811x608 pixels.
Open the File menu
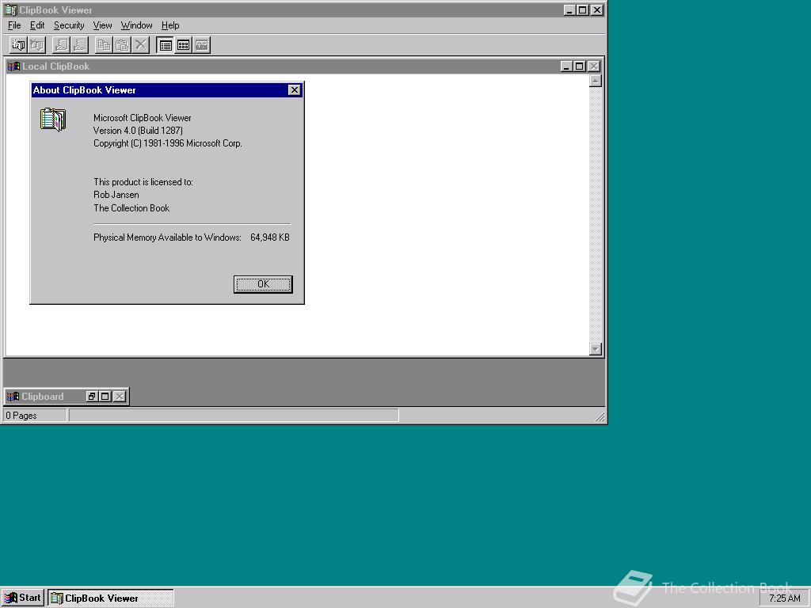point(14,25)
